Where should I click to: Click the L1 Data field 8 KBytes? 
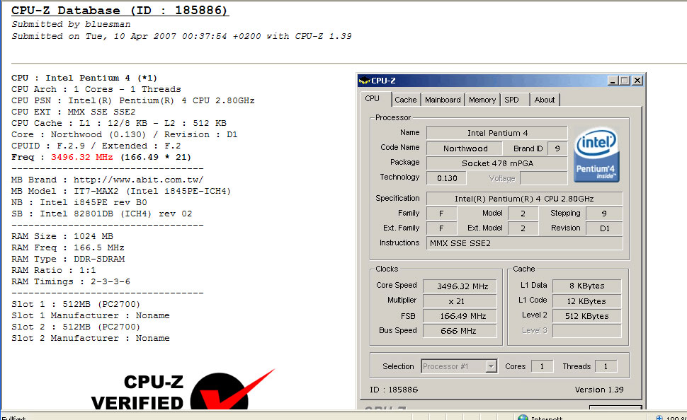click(587, 286)
